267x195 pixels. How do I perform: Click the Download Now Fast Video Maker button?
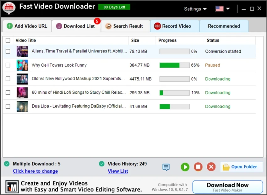point(228,187)
